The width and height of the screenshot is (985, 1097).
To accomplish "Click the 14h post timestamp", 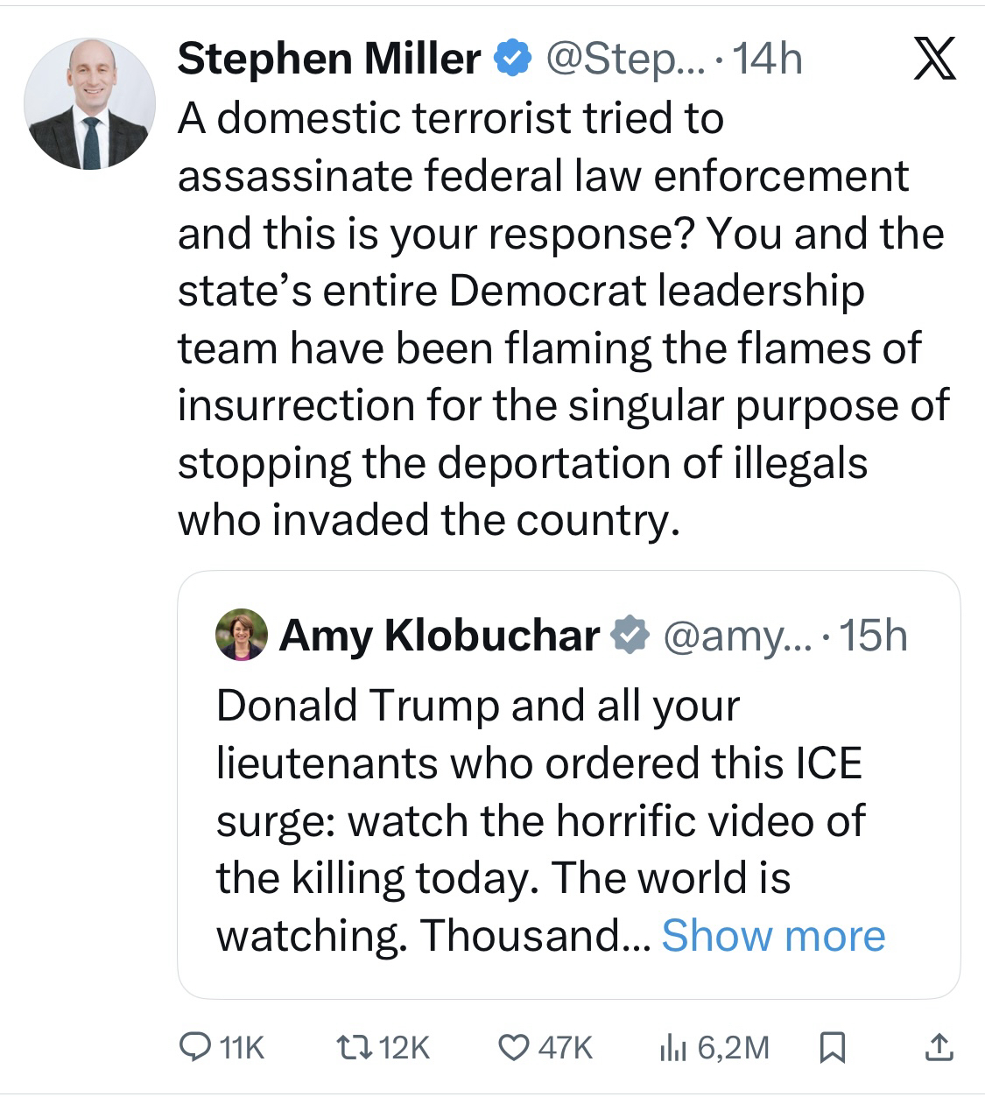I will pos(766,59).
